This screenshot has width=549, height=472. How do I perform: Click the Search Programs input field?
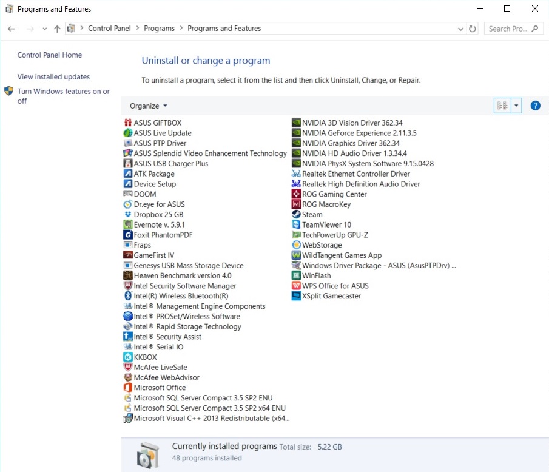point(508,29)
